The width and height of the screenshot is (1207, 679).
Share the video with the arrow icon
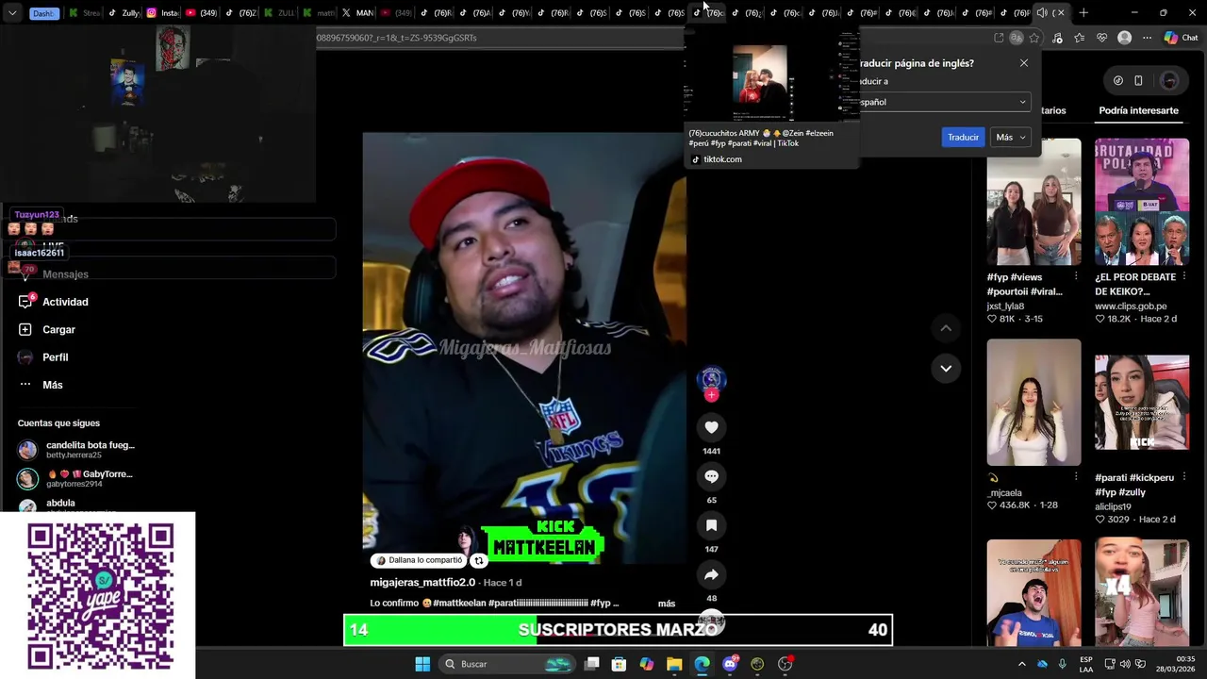[x=711, y=574]
